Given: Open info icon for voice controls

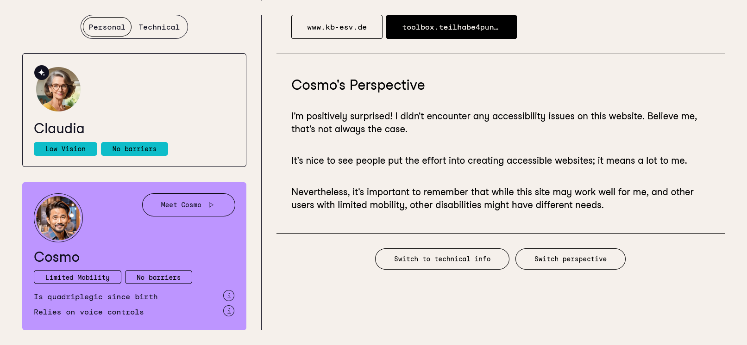Looking at the screenshot, I should [x=229, y=311].
